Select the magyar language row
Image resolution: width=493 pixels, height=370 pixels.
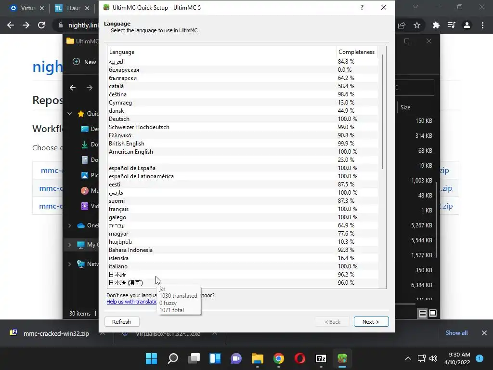point(243,234)
